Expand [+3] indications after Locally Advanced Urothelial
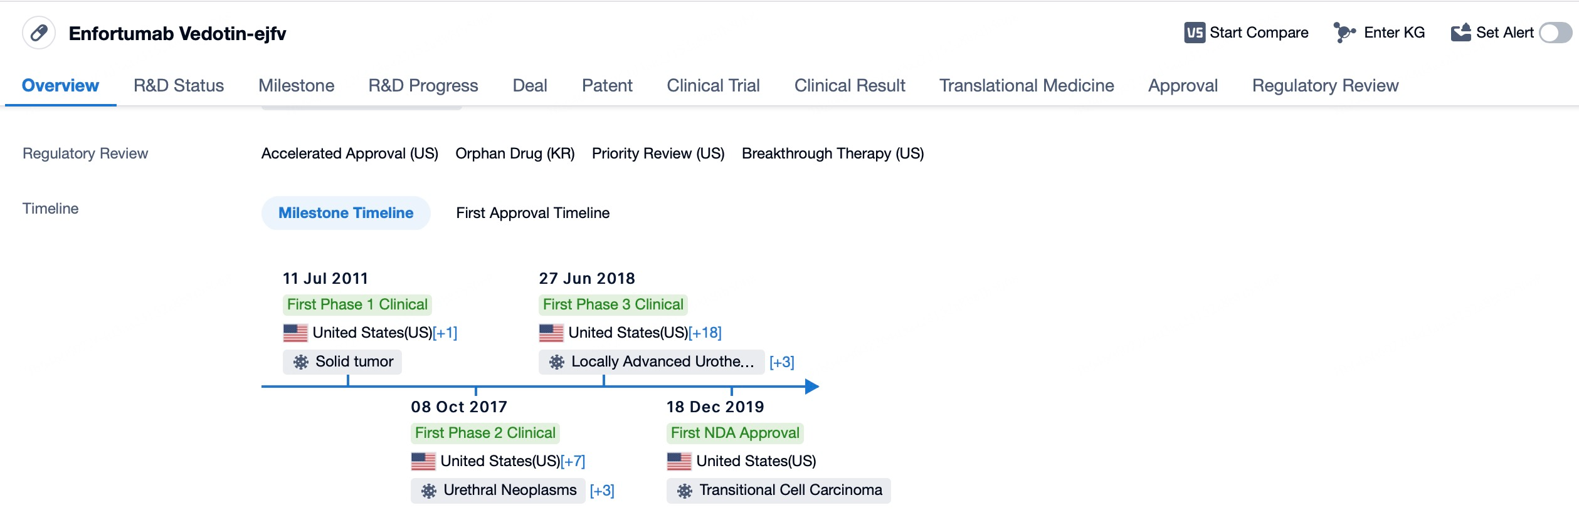 [781, 362]
